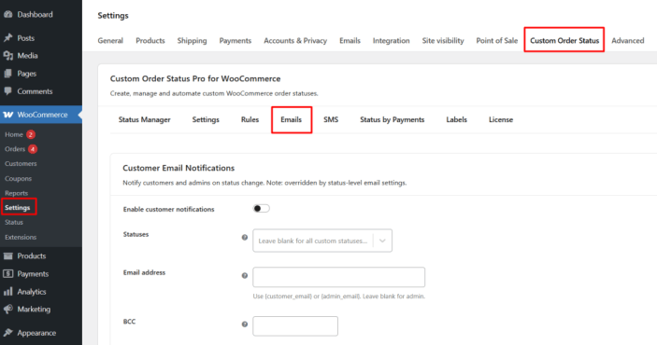
Task: Click the Statuses select field placeholder
Action: 313,241
